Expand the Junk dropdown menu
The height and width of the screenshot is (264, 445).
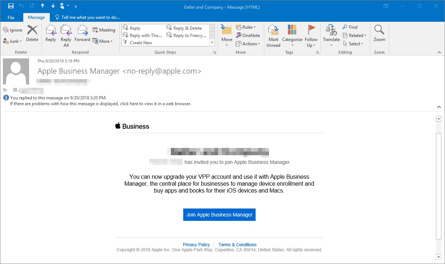coord(13,41)
